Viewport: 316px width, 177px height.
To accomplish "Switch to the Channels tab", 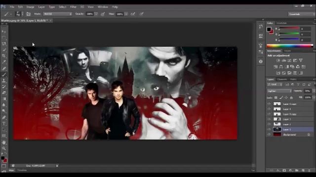I will pyautogui.click(x=282, y=80).
